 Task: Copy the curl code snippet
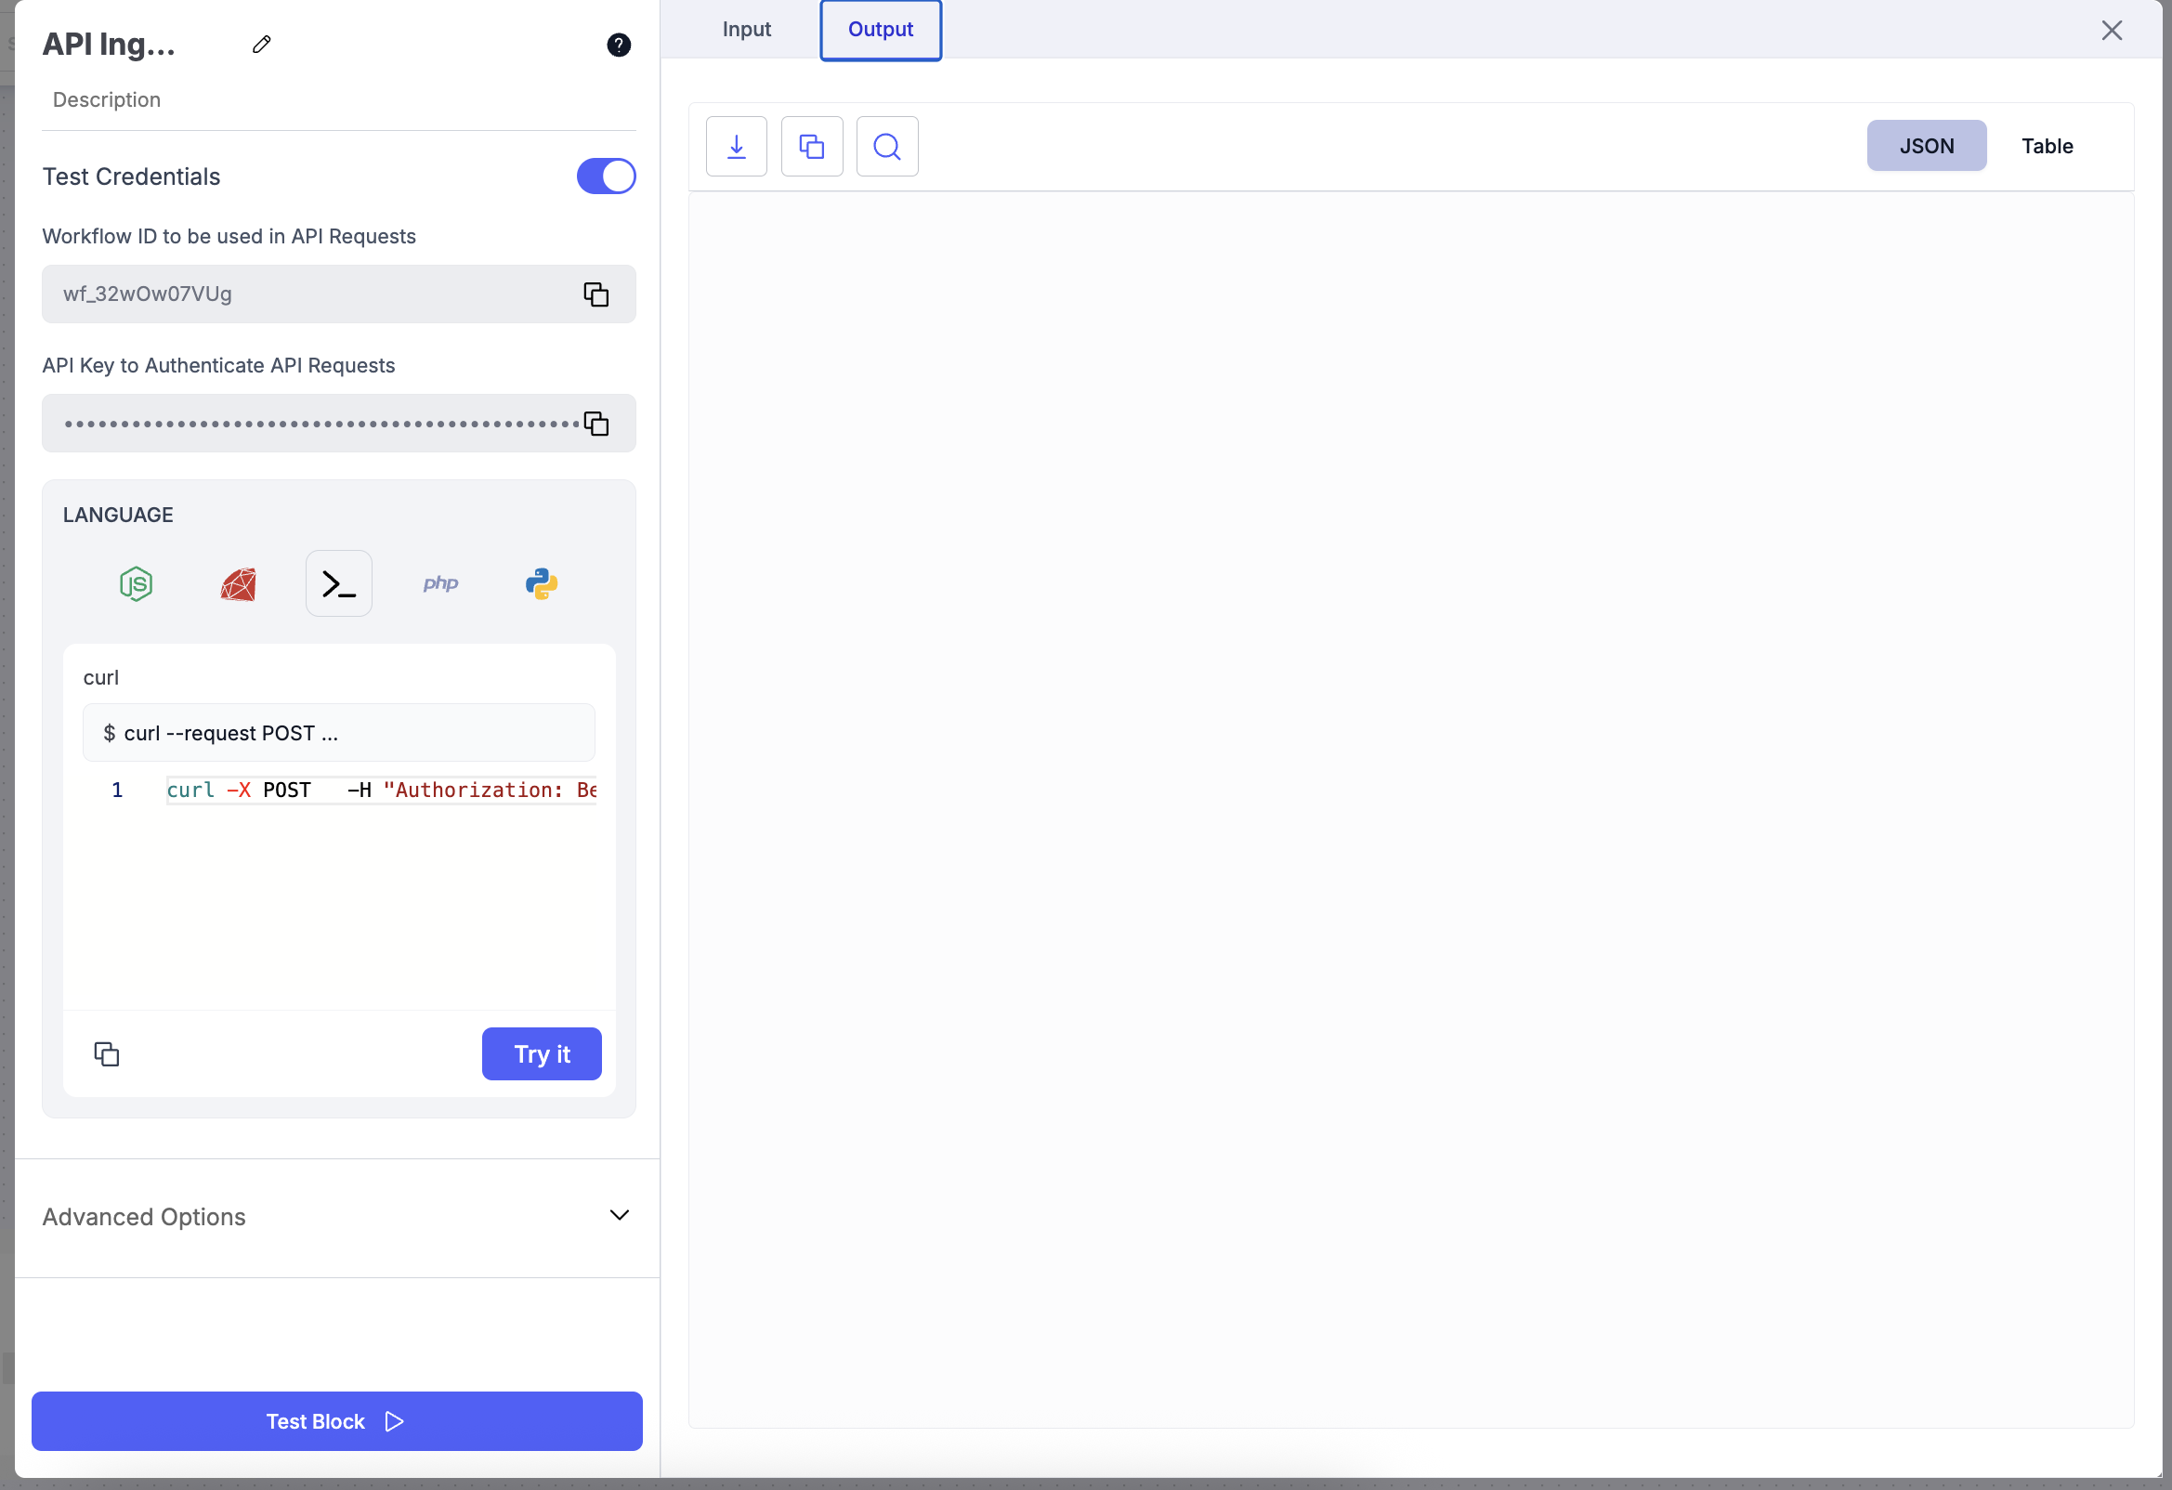tap(107, 1054)
